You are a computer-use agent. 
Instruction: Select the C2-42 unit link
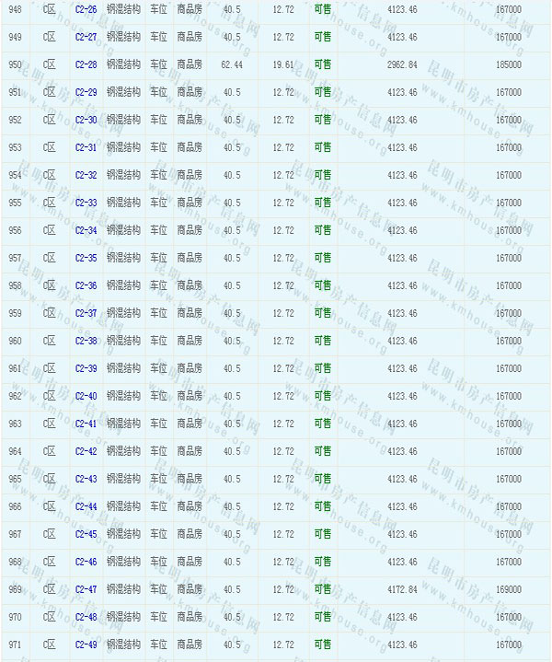[x=86, y=451]
